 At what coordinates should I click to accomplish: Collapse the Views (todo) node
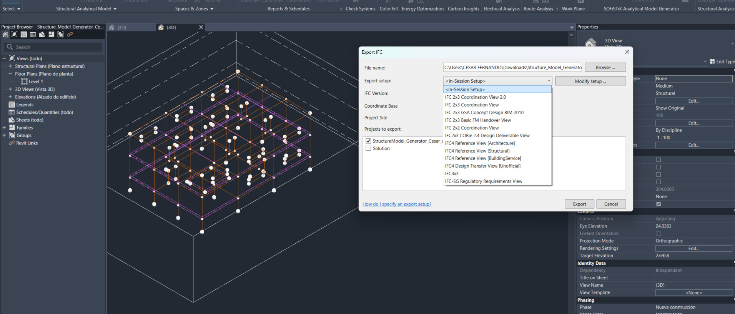(4, 58)
